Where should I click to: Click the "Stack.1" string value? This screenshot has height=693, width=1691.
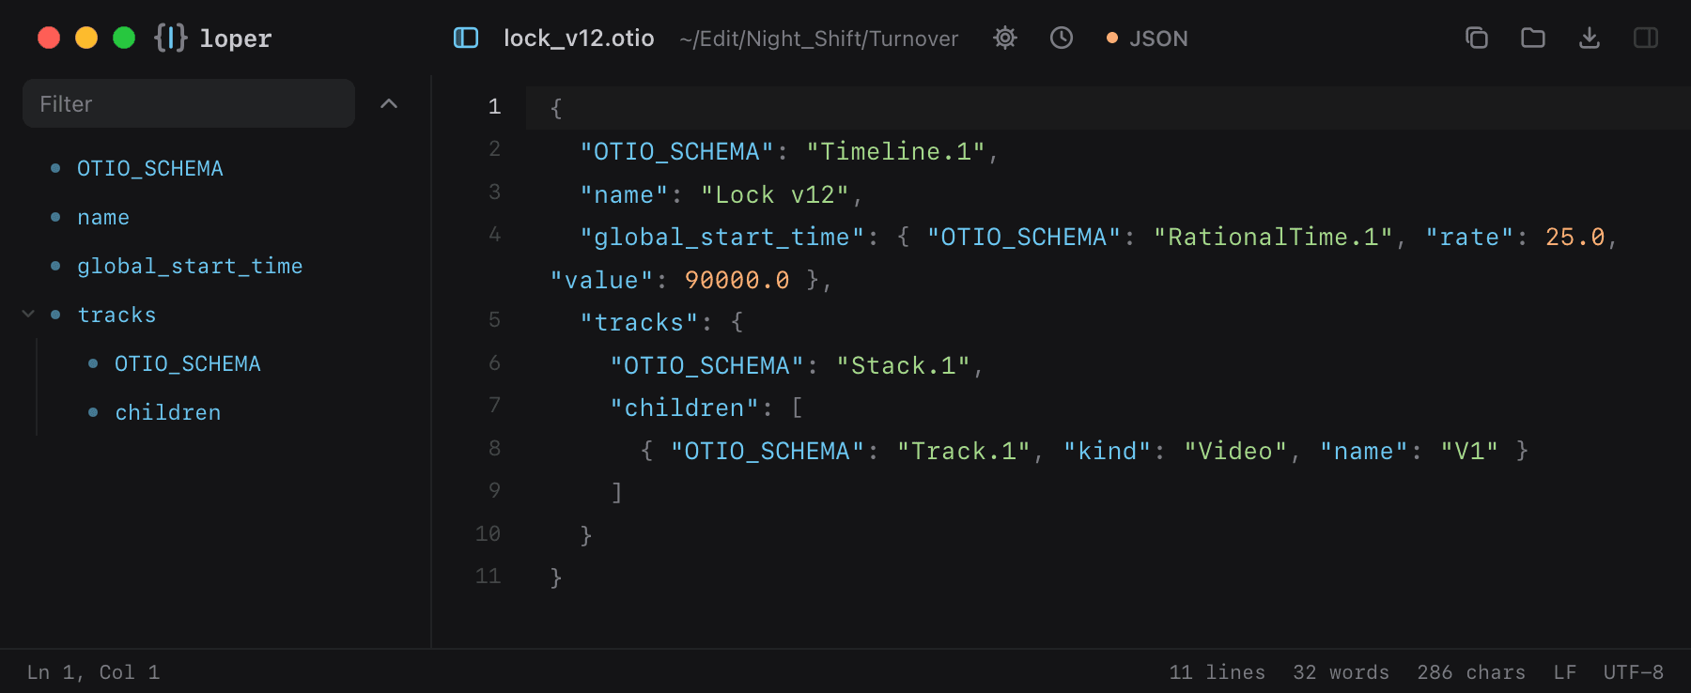[x=904, y=365]
